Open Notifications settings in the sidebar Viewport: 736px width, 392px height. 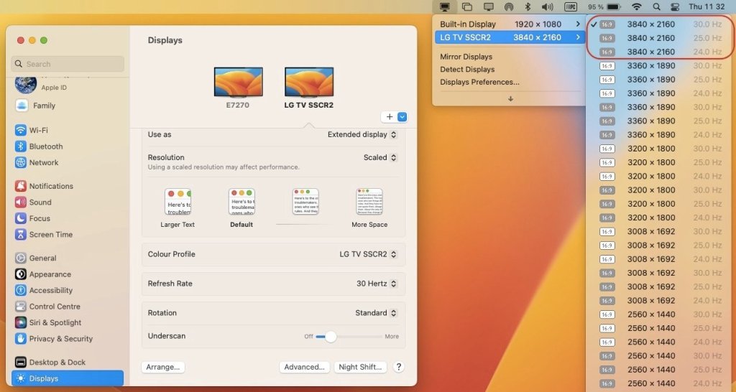[x=50, y=186]
